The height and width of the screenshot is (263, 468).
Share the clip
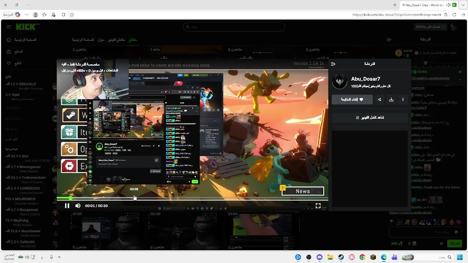point(380,99)
